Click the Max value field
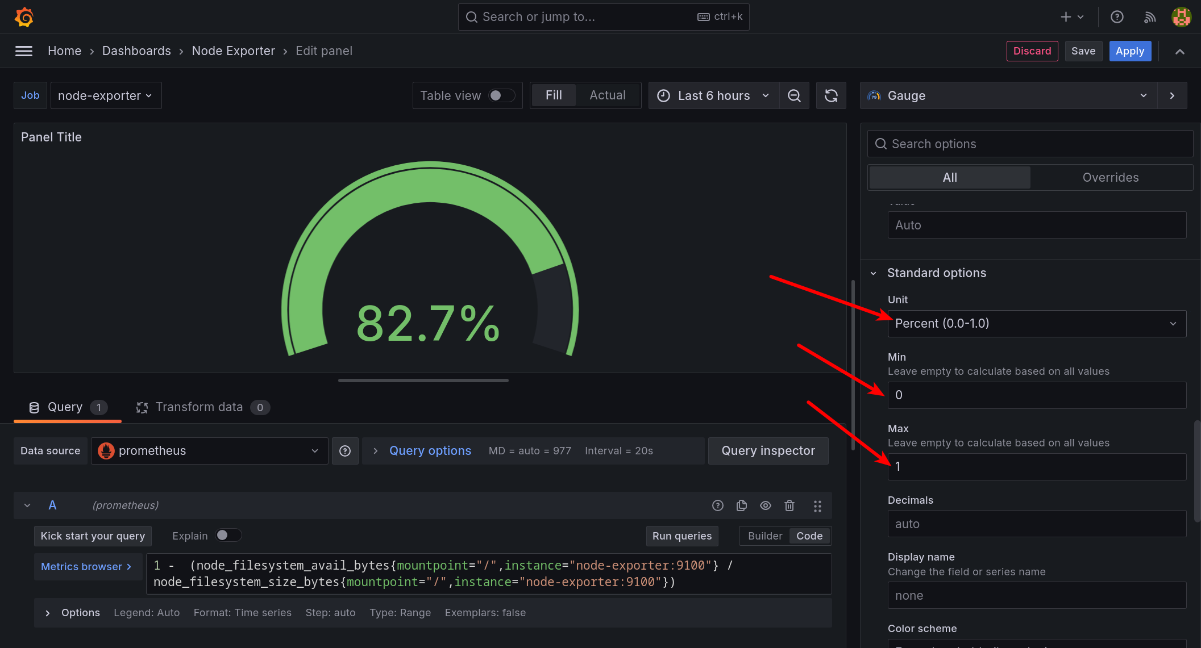The image size is (1201, 648). click(1037, 467)
